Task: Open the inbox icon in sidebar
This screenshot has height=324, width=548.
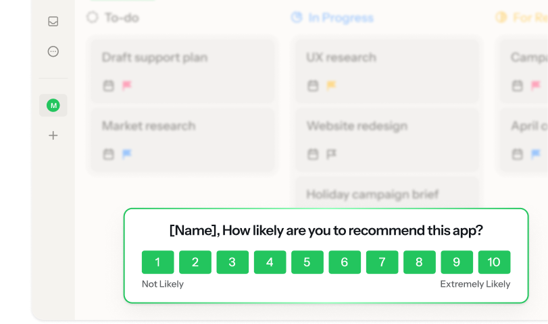Action: coord(53,22)
